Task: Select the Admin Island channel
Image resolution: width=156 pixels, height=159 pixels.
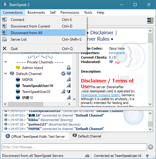Action: point(33,68)
